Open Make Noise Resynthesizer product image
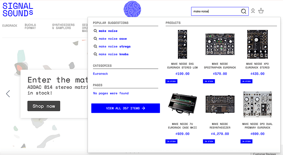 (220, 105)
